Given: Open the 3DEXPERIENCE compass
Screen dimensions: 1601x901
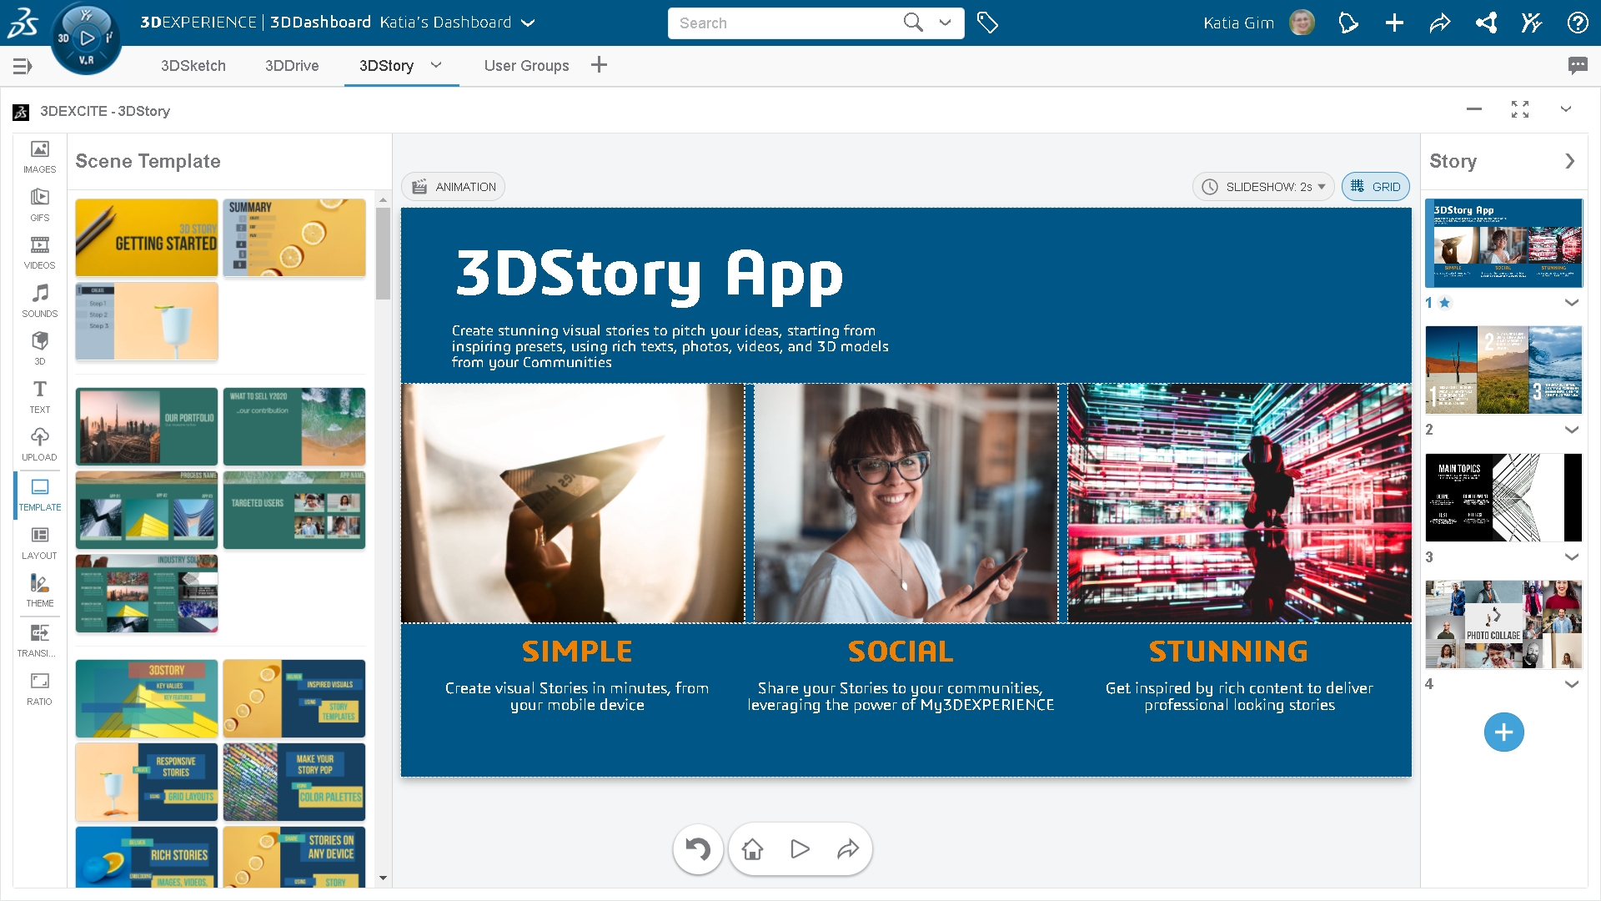Looking at the screenshot, I should coord(86,38).
